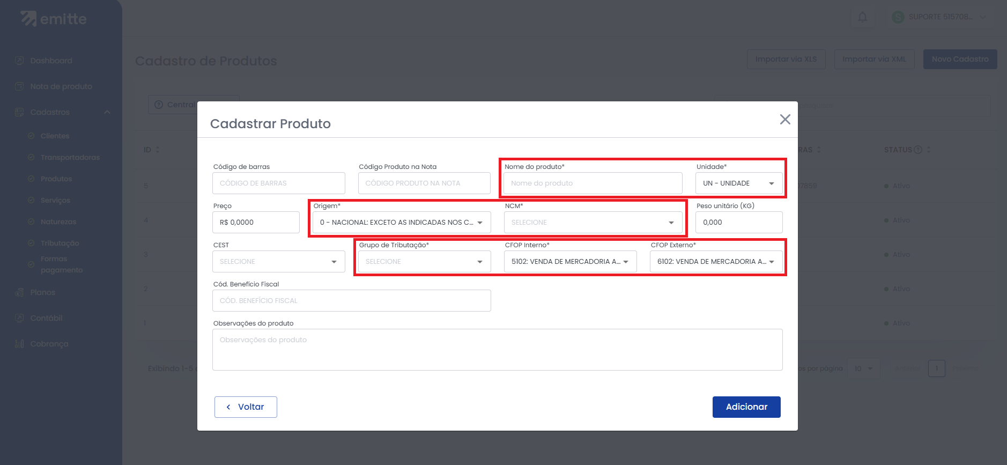This screenshot has width=1007, height=465.
Task: Click the Dashboard sidebar icon
Action: coord(20,61)
